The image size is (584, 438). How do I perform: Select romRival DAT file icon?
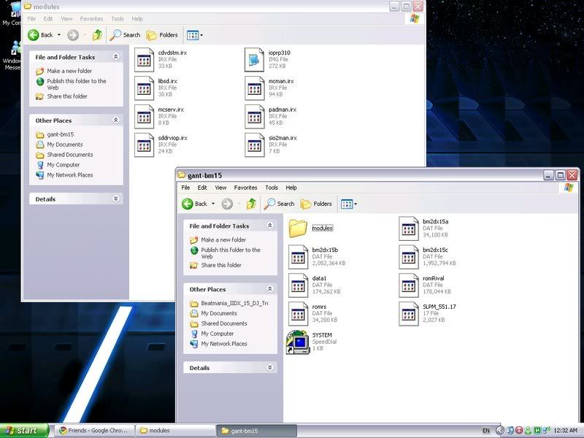[x=409, y=285]
